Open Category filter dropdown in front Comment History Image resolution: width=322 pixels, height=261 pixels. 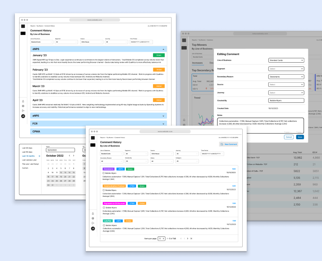tap(187, 161)
